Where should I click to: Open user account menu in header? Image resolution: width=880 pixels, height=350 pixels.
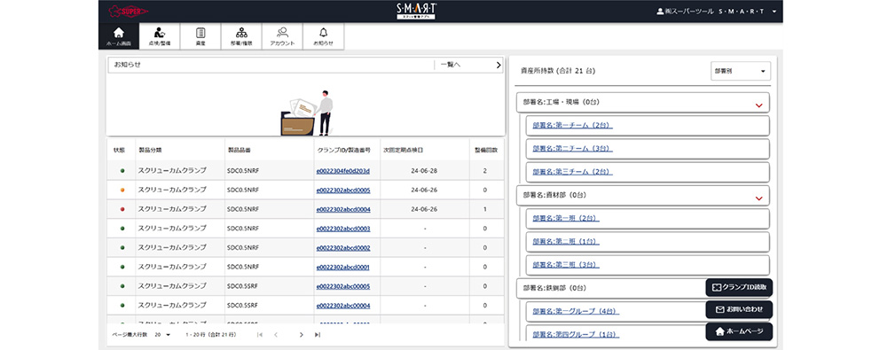pos(717,12)
